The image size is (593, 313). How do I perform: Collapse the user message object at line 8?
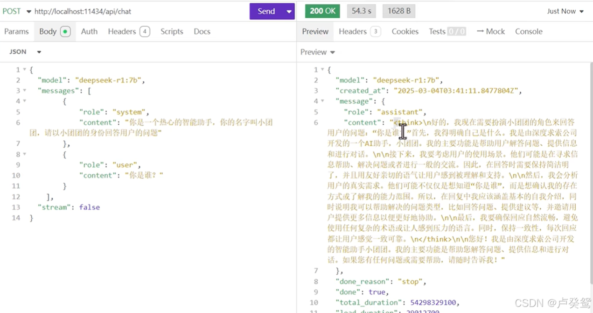coord(25,154)
